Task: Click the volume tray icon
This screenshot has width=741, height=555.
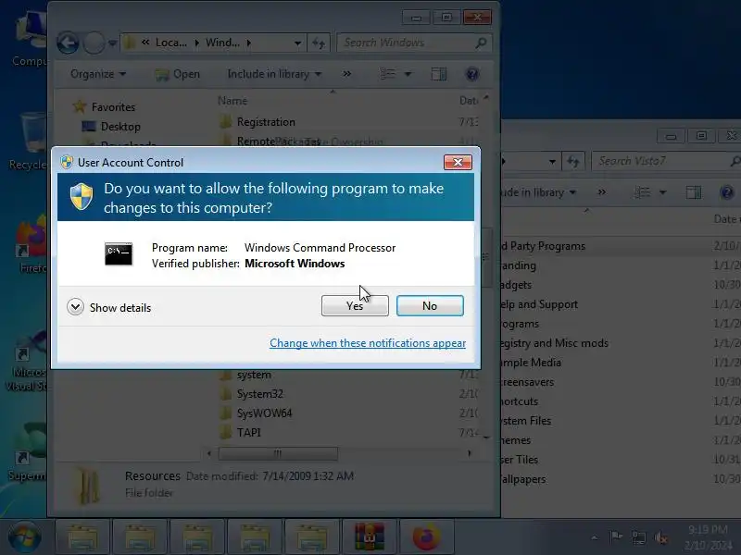Action: point(661,537)
